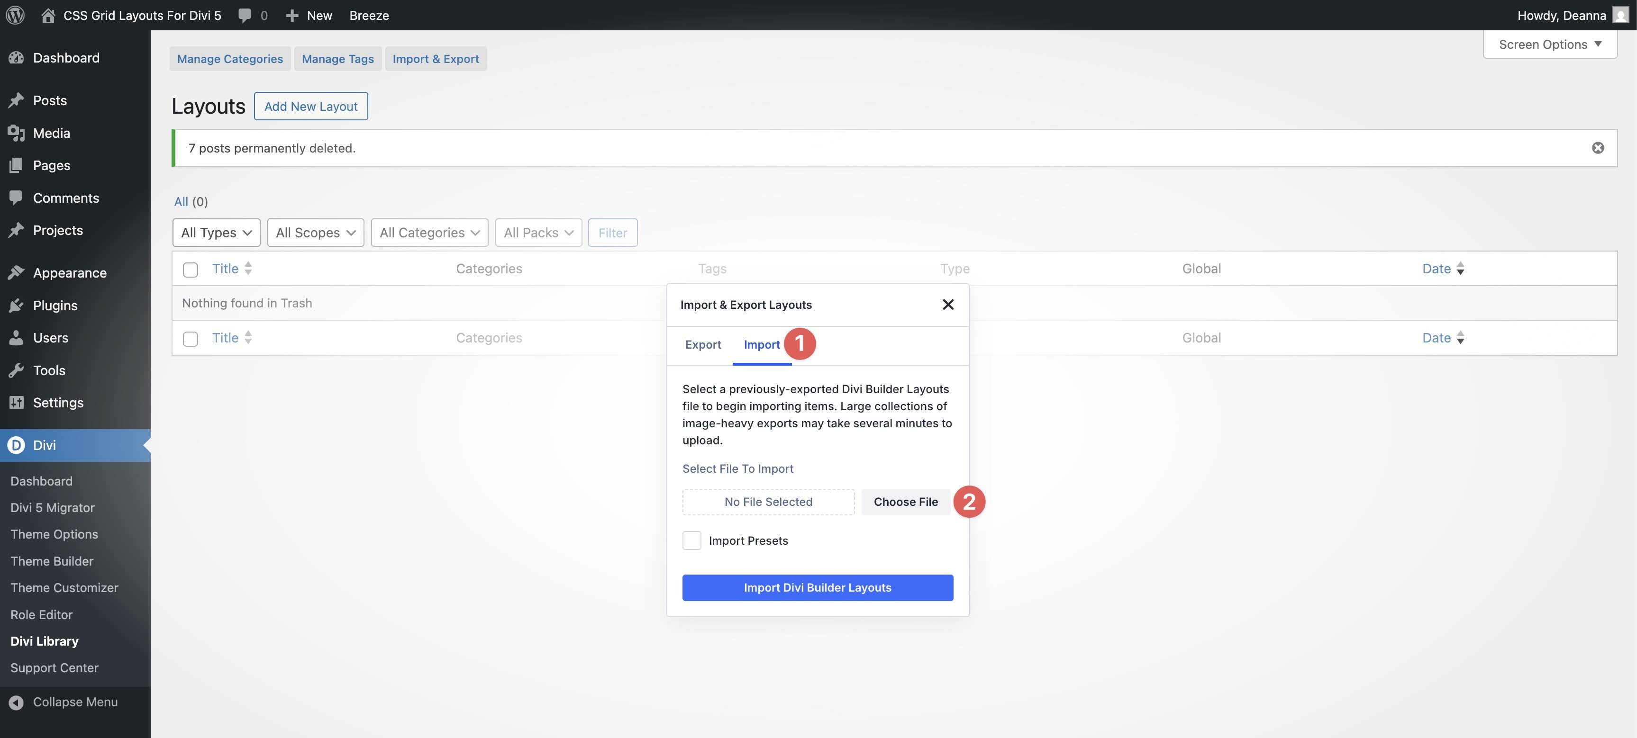Viewport: 1637px width, 738px height.
Task: Select the Divi icon in the sidebar
Action: click(x=16, y=445)
